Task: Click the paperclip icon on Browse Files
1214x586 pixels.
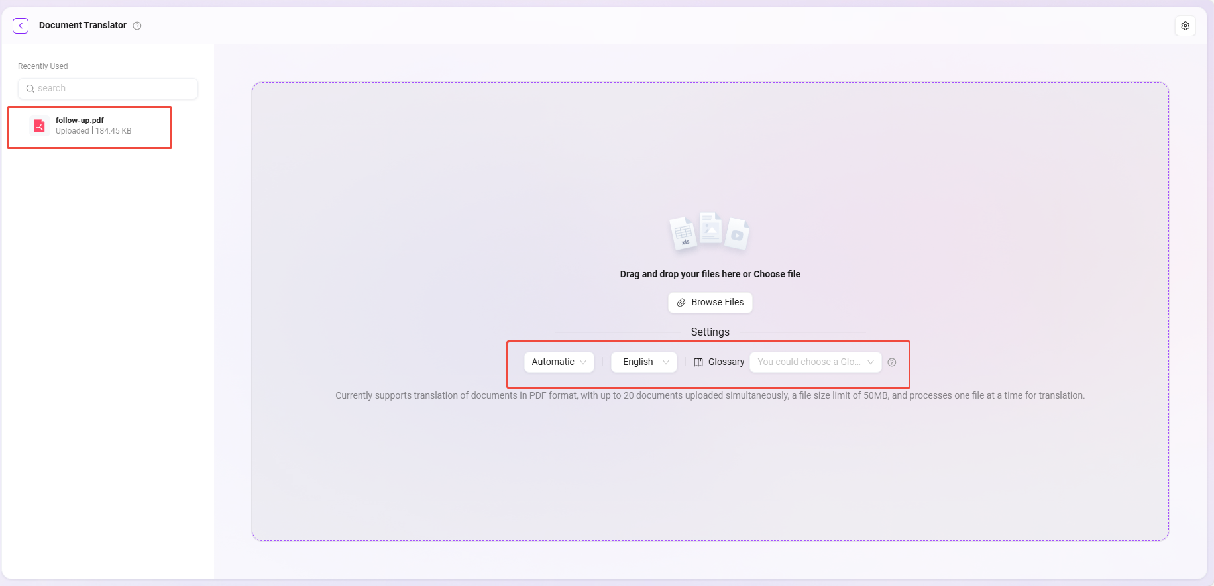Action: click(x=681, y=303)
